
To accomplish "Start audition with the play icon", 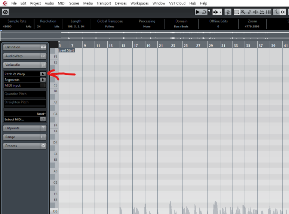I will click(197, 12).
